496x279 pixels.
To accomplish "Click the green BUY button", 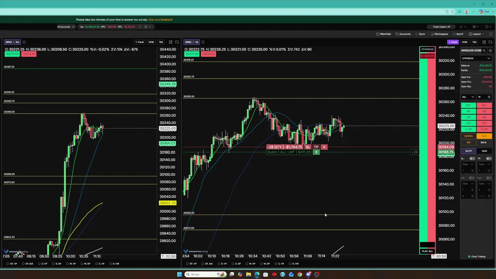I will (x=468, y=105).
